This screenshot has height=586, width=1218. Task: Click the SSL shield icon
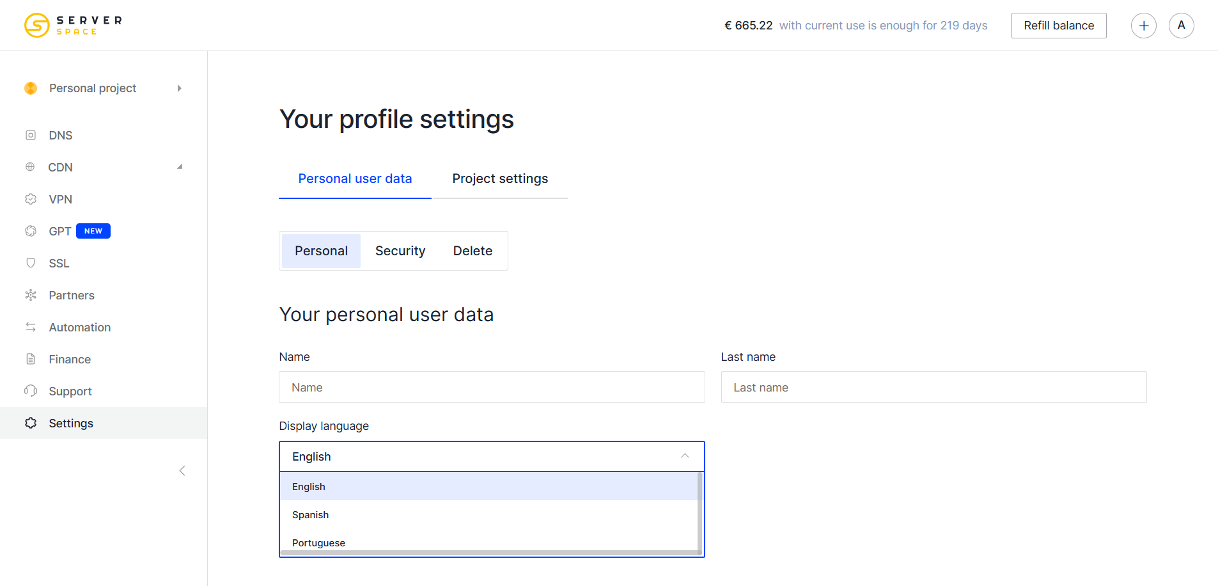pos(31,263)
